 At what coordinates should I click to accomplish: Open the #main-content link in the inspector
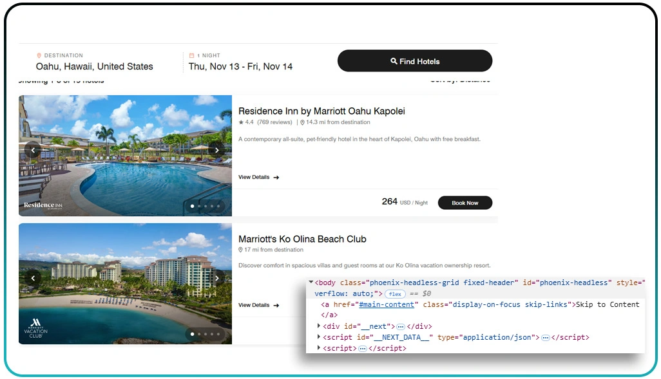[387, 304]
